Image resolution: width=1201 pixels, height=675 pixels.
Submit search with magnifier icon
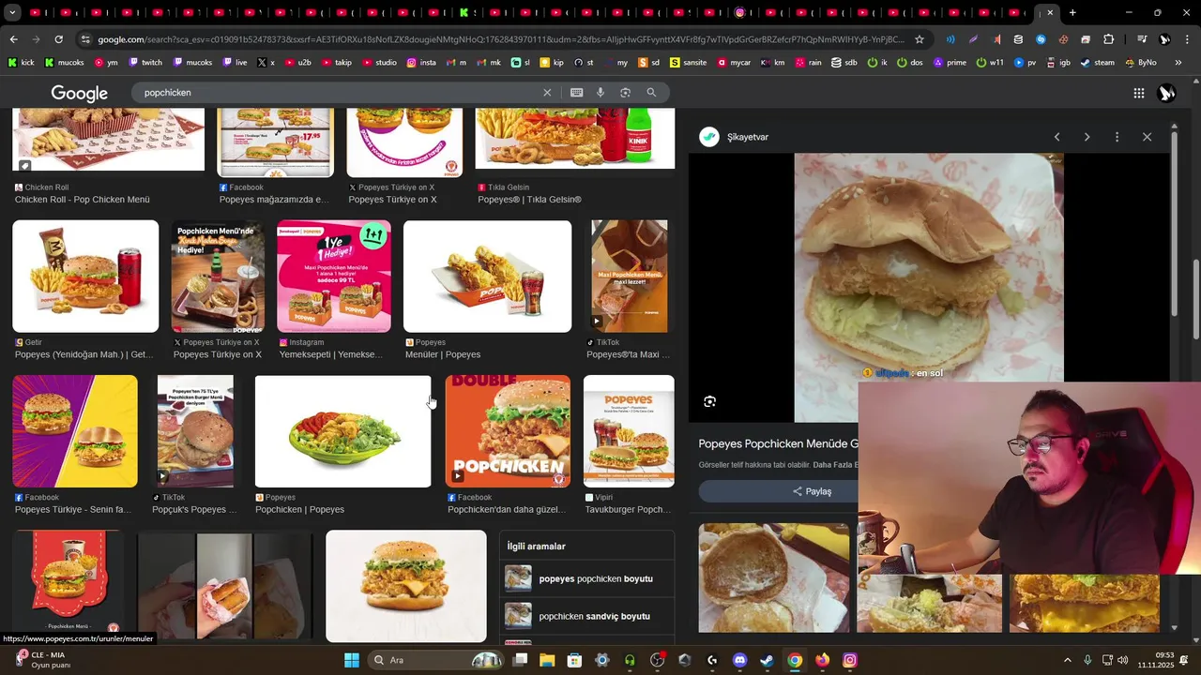(651, 93)
